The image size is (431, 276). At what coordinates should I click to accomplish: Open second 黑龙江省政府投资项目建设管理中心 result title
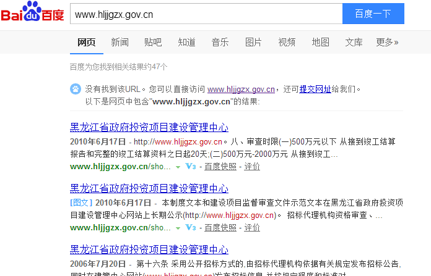[x=149, y=188]
